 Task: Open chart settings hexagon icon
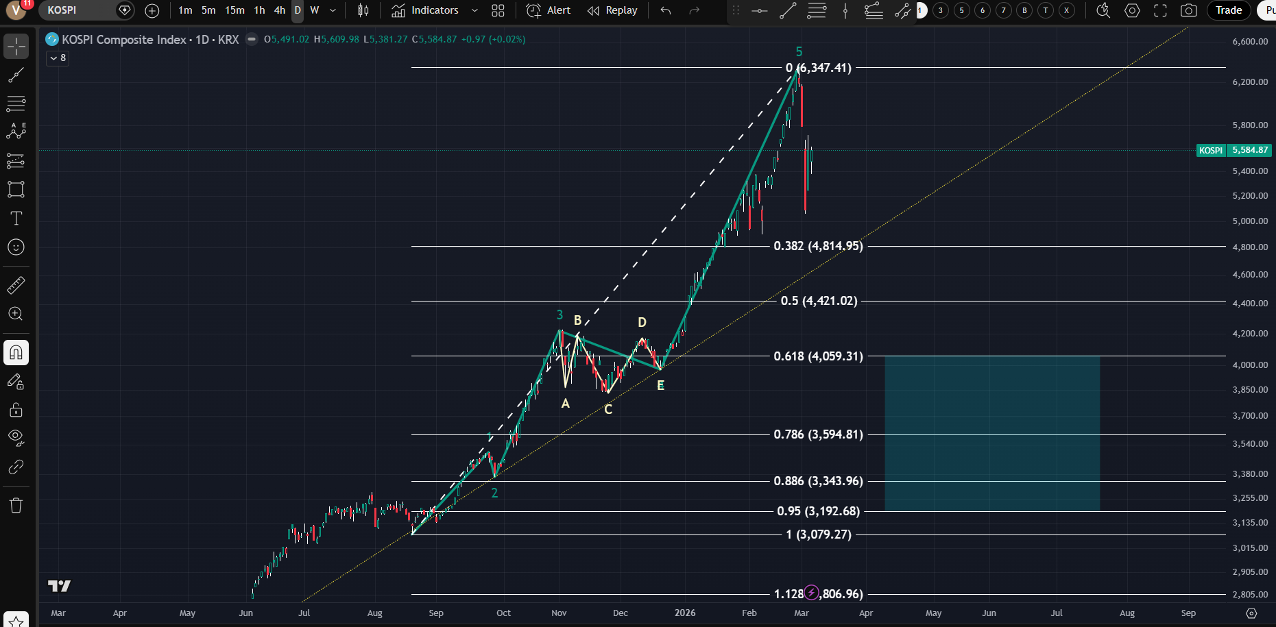coord(1133,10)
